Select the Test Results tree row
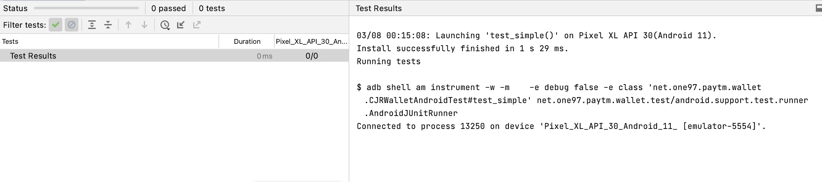The height and width of the screenshot is (182, 822). tap(174, 56)
